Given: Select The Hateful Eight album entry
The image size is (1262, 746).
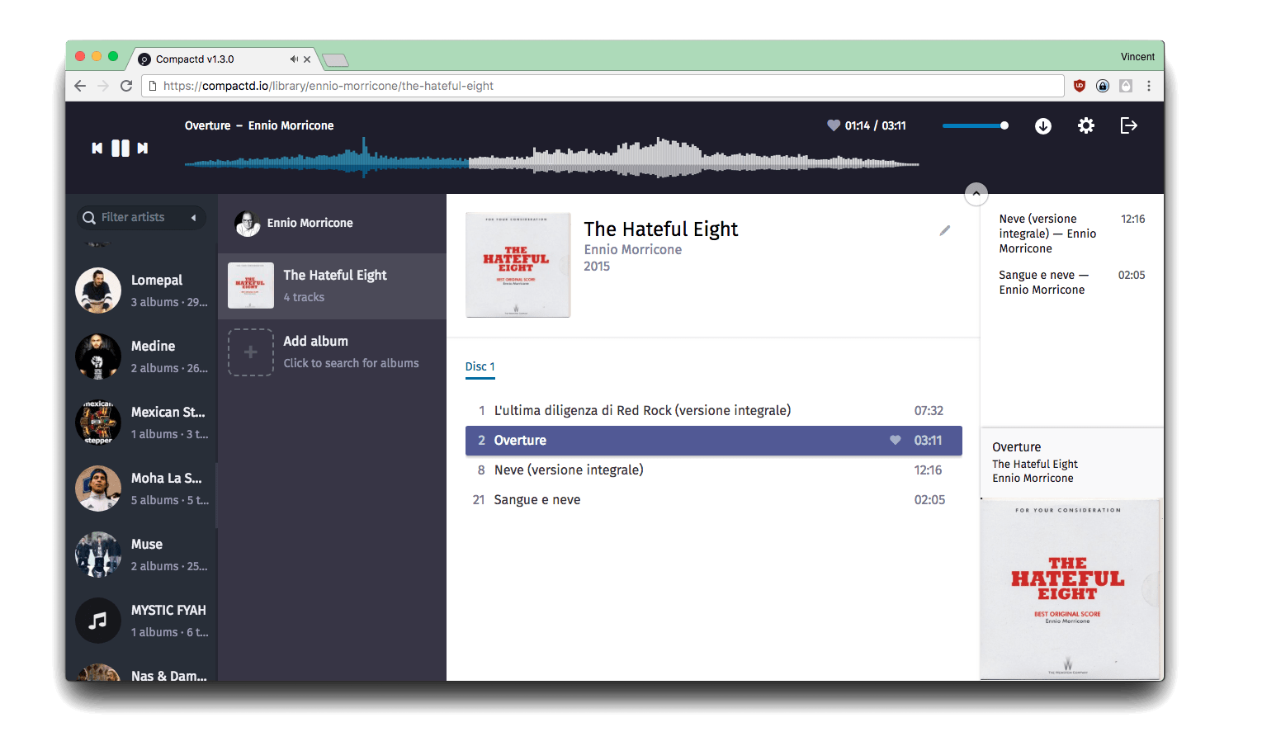Looking at the screenshot, I should [x=332, y=286].
